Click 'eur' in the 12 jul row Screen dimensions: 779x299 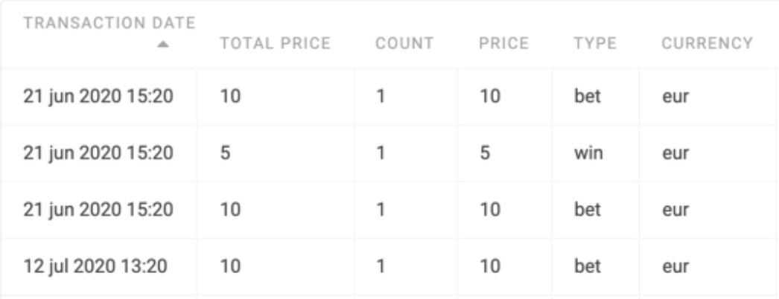click(x=675, y=267)
